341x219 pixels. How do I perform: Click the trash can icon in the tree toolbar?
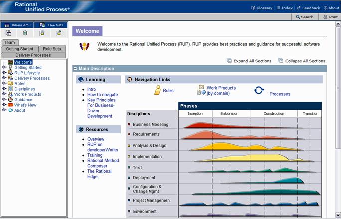point(25,33)
